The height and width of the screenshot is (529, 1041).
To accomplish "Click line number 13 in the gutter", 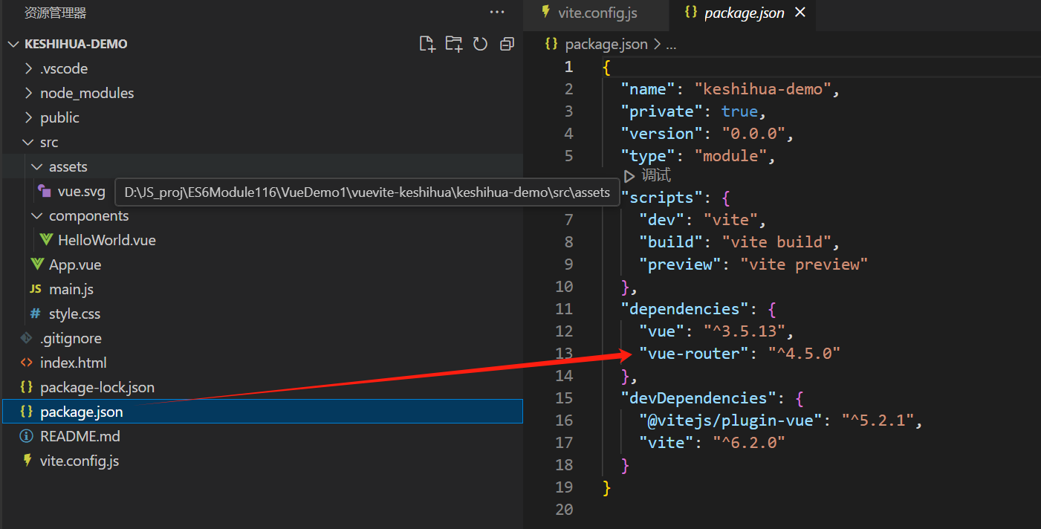I will 565,353.
